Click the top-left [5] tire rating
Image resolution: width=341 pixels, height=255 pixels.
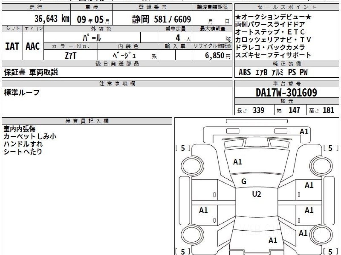tap(183, 148)
